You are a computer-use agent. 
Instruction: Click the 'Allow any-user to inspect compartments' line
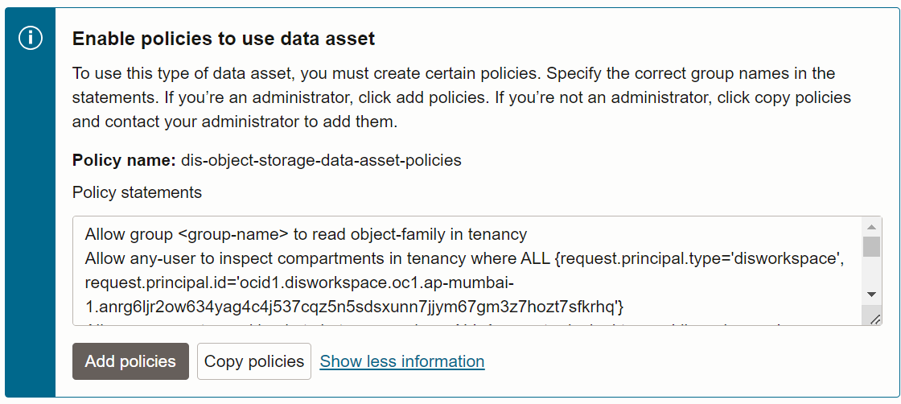[x=464, y=258]
